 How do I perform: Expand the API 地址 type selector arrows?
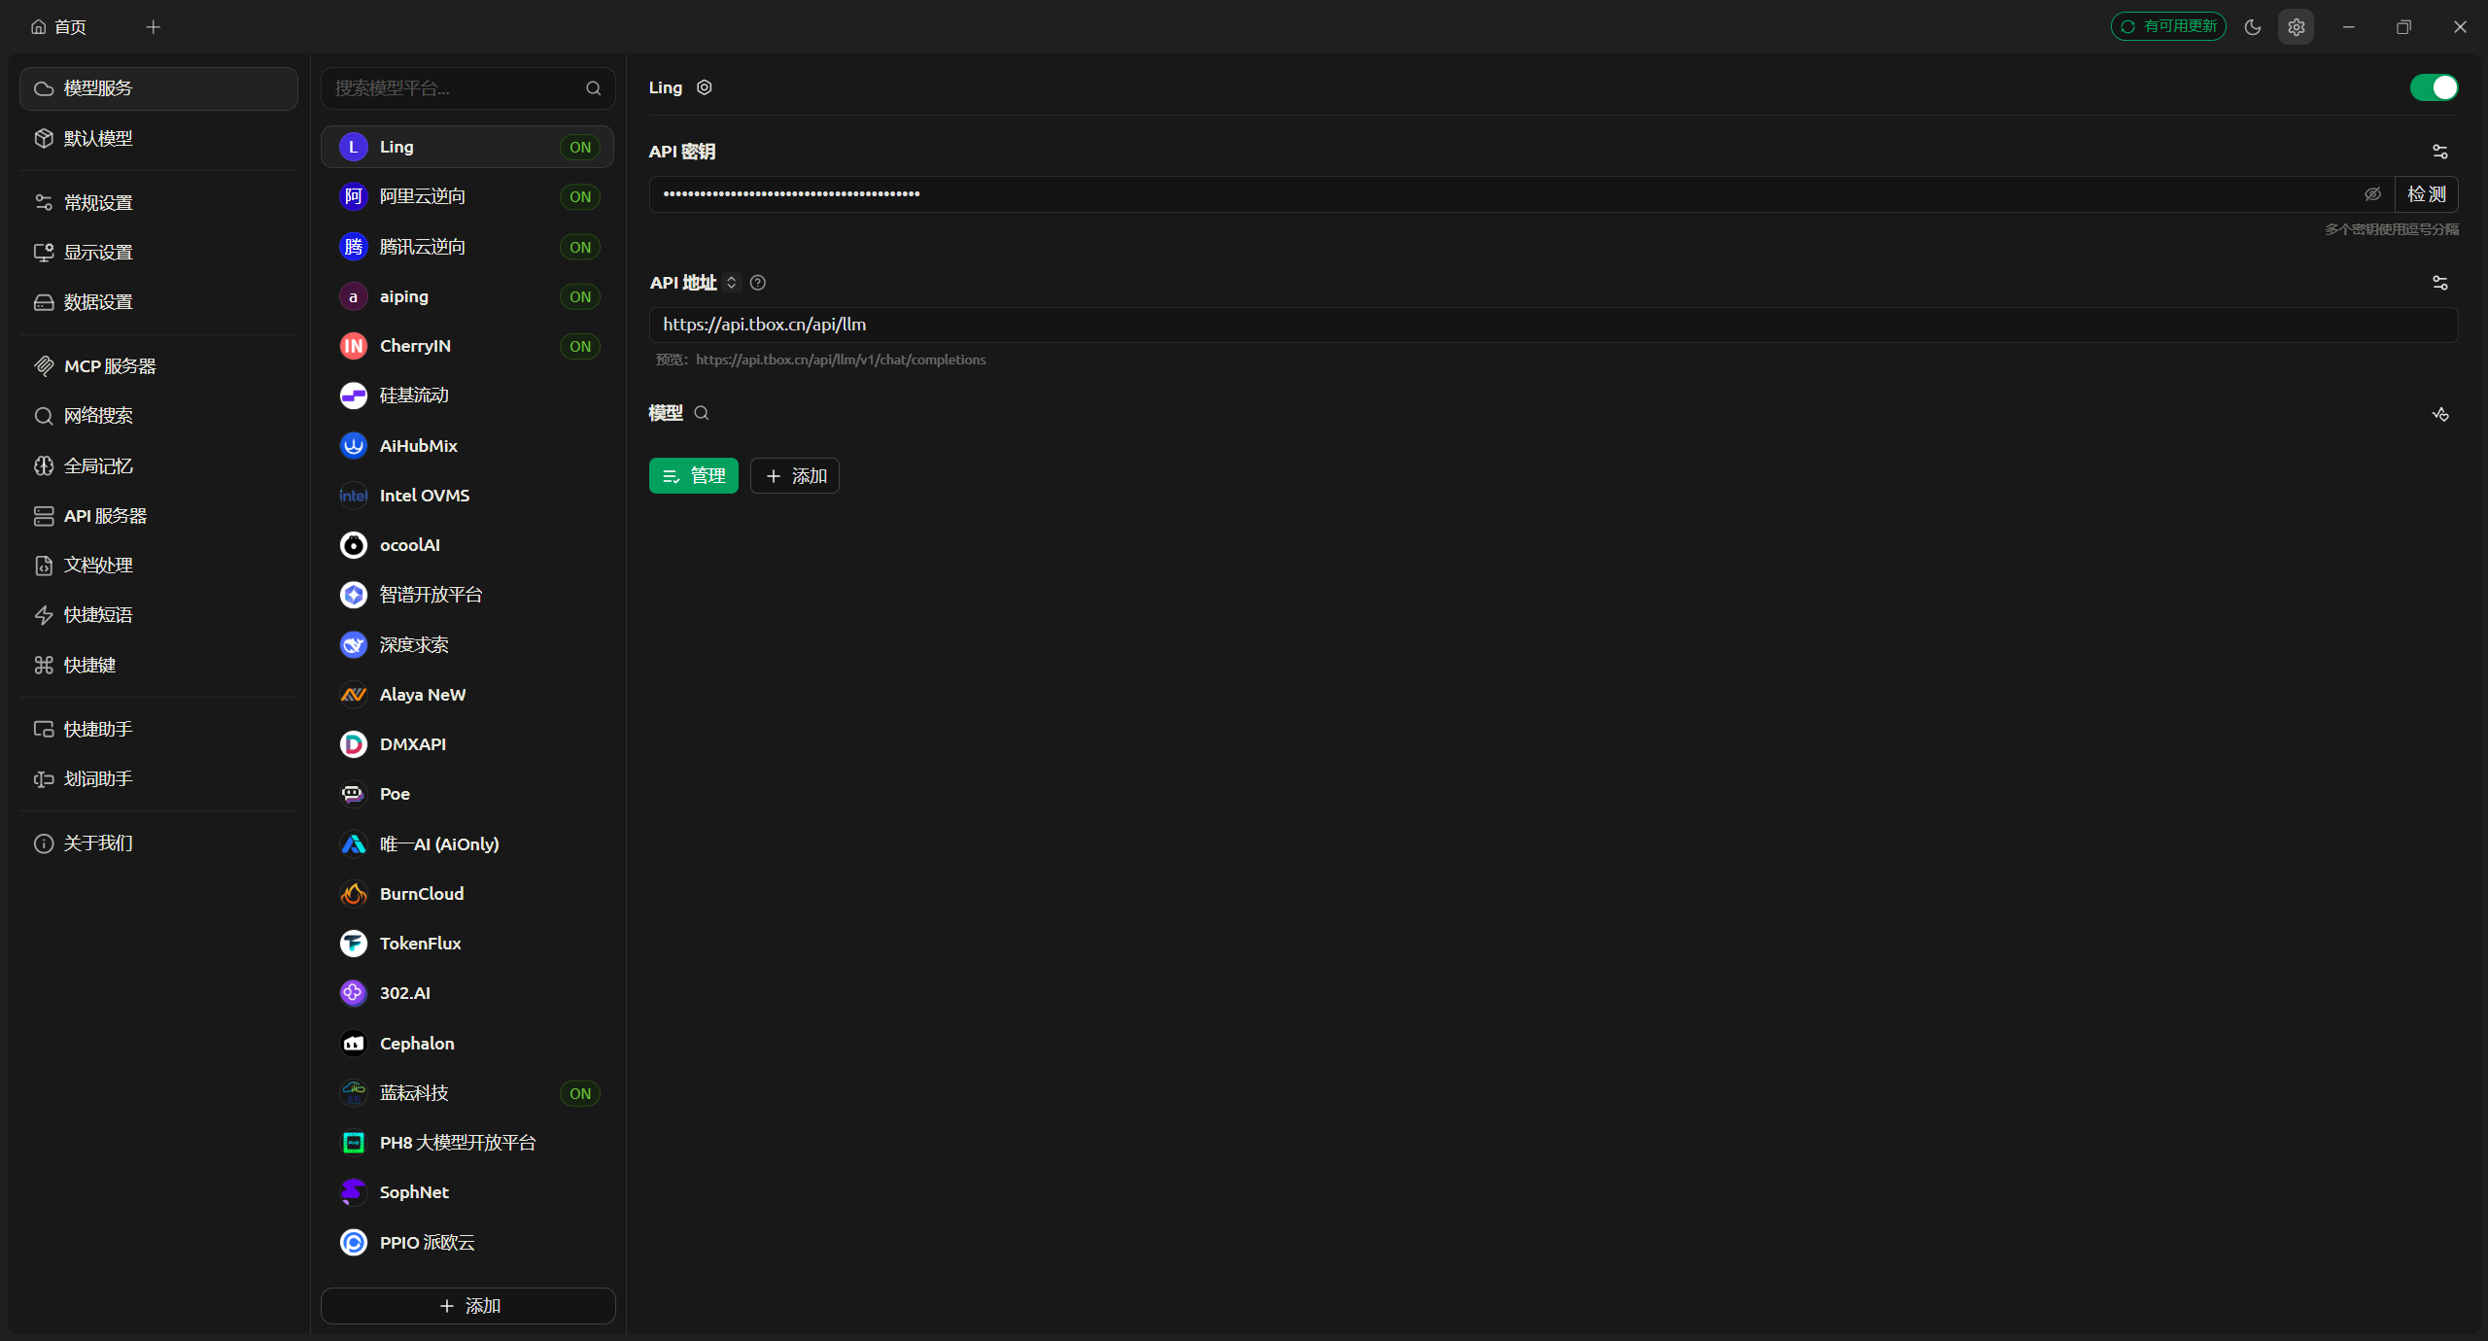point(732,283)
